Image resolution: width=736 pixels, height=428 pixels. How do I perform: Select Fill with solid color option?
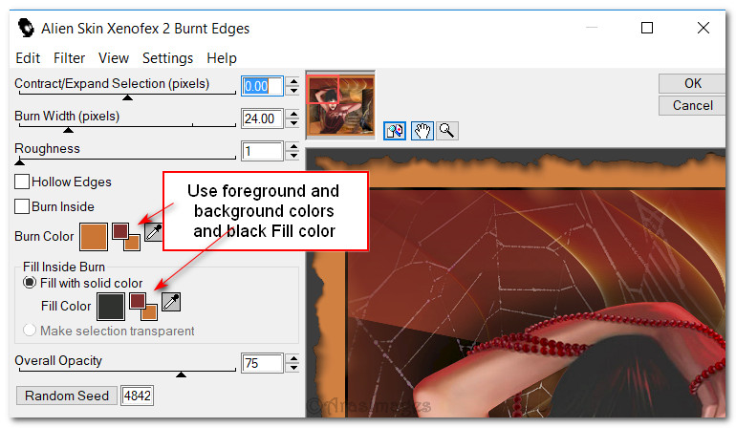[x=30, y=283]
